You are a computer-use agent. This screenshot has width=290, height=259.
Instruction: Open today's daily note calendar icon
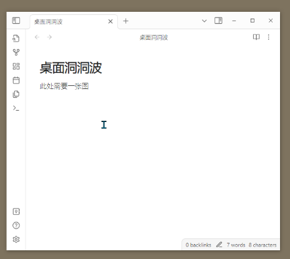point(16,80)
